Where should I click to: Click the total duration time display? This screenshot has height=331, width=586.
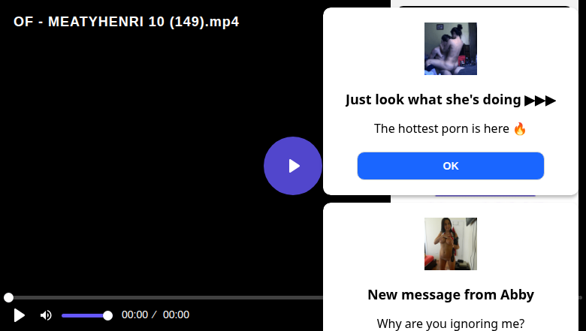pos(176,315)
